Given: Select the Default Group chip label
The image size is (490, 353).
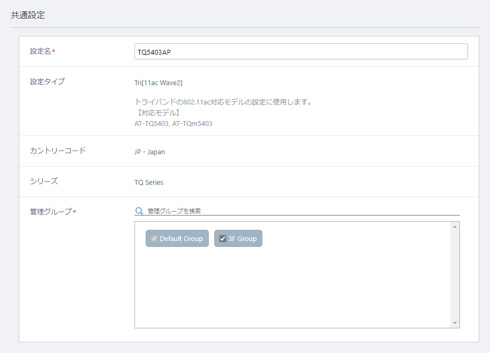Looking at the screenshot, I should pos(181,238).
